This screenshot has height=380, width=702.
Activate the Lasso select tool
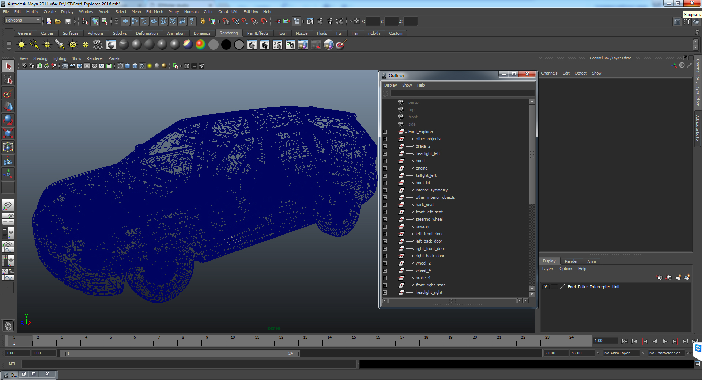point(8,80)
